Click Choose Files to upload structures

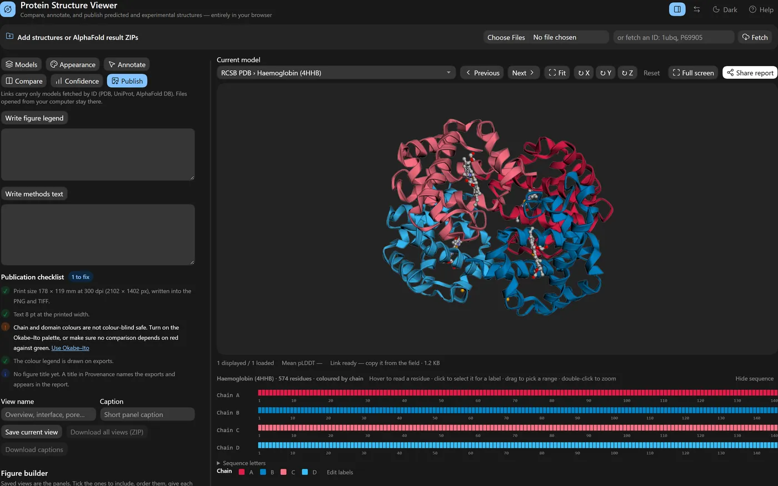tap(506, 37)
